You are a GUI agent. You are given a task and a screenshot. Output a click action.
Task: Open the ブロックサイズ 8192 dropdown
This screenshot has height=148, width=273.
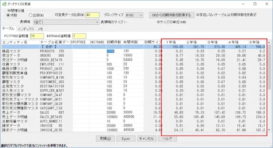pos(134,15)
